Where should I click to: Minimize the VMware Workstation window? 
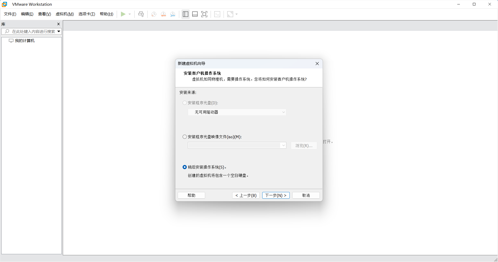click(459, 4)
